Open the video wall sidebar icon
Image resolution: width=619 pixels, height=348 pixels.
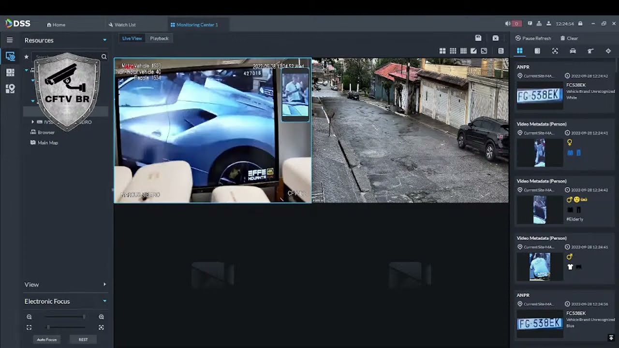coord(10,72)
